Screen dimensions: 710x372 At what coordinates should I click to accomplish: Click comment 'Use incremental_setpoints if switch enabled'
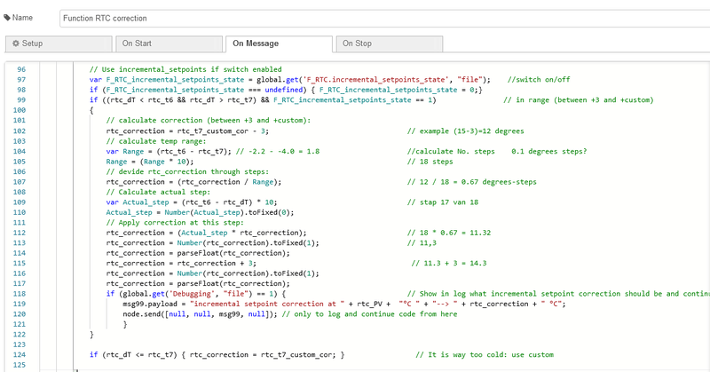tap(185, 69)
